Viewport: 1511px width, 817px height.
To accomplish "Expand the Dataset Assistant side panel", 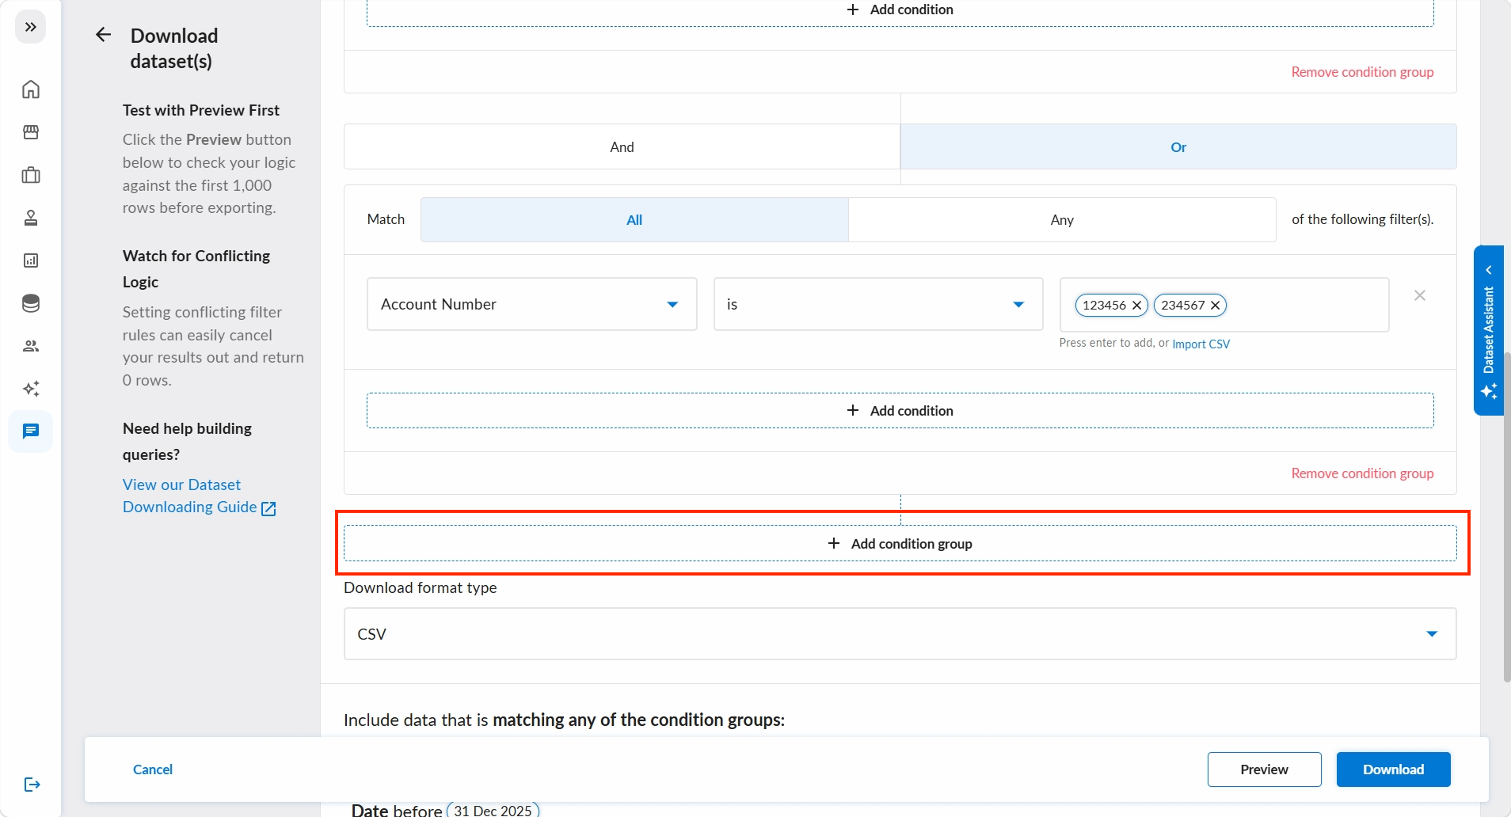I will point(1489,330).
